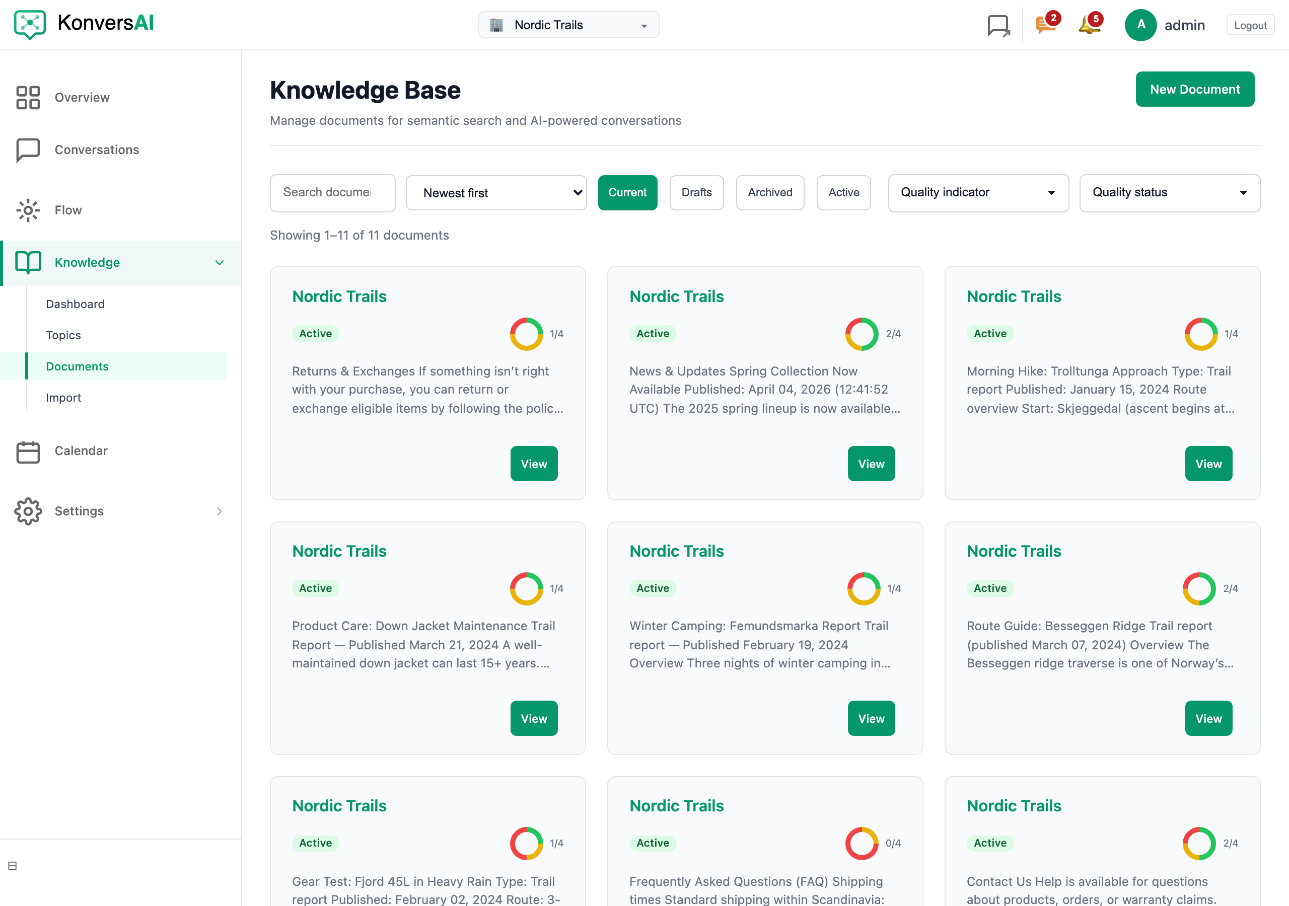1289x906 pixels.
Task: Toggle the Active filter
Action: (843, 193)
